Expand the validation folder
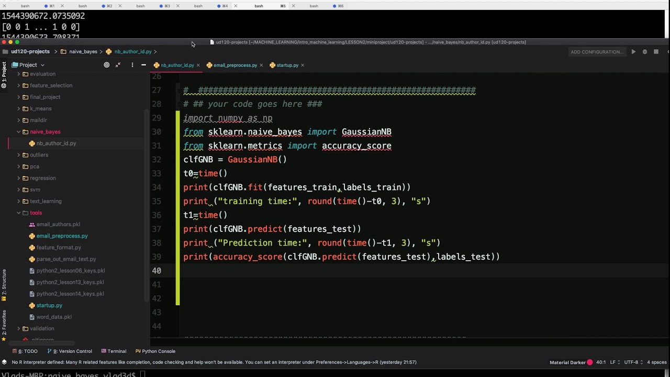 [x=19, y=328]
